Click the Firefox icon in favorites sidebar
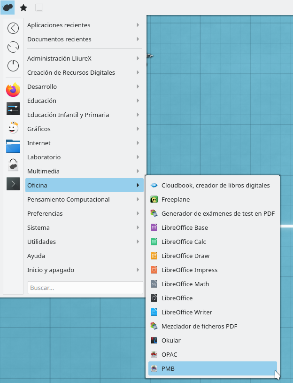The image size is (293, 383). (13, 90)
